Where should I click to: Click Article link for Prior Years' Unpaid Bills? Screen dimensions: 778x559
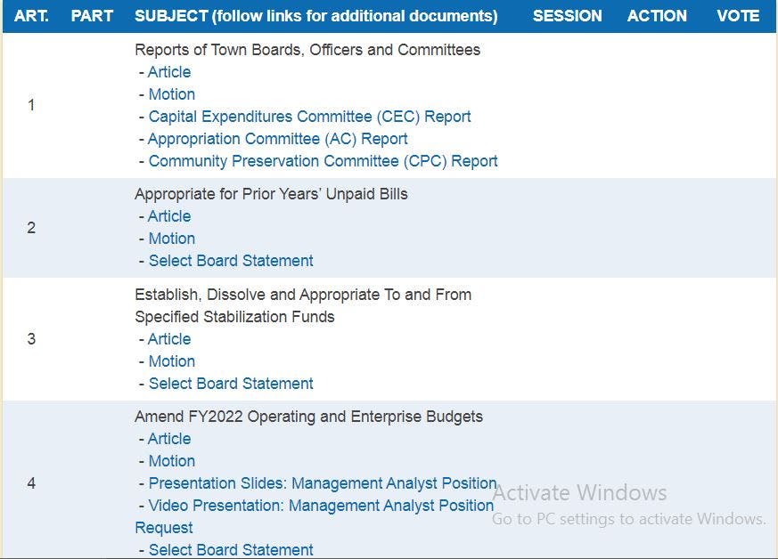pos(169,216)
